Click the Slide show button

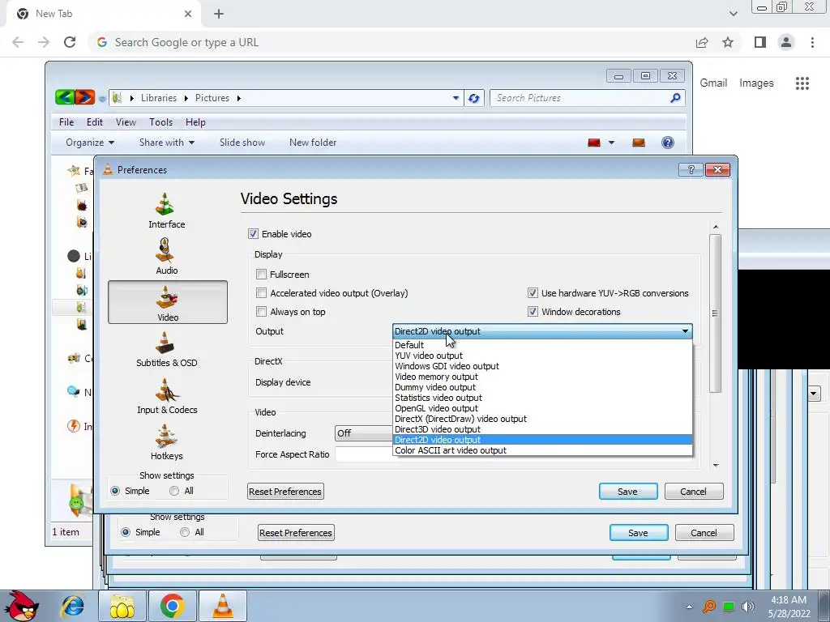pos(242,143)
